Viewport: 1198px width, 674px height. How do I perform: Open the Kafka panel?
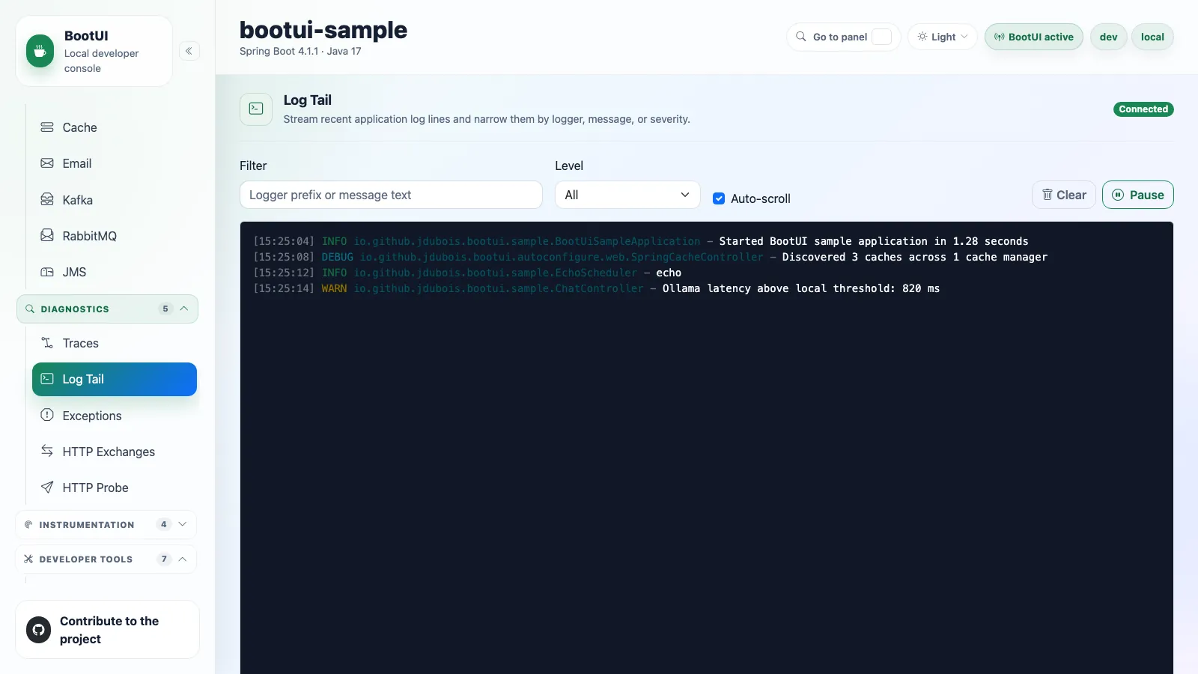114,200
